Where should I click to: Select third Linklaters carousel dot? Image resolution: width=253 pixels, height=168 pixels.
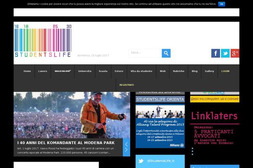coord(192,154)
